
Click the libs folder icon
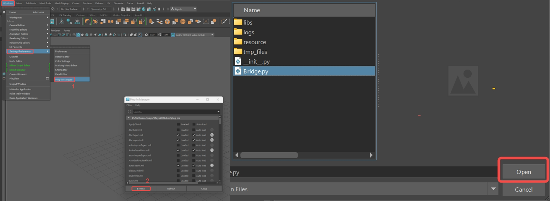[238, 22]
